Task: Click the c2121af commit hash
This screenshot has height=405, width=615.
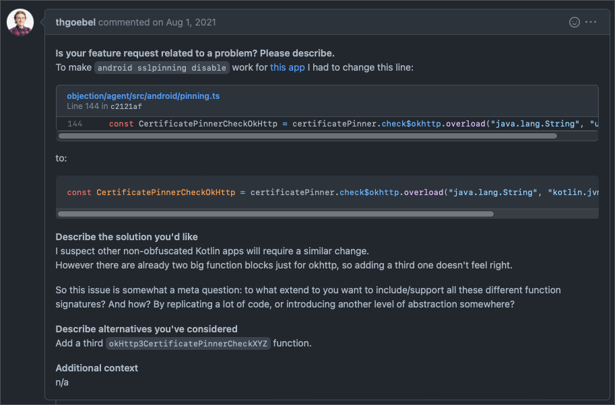Action: (126, 106)
